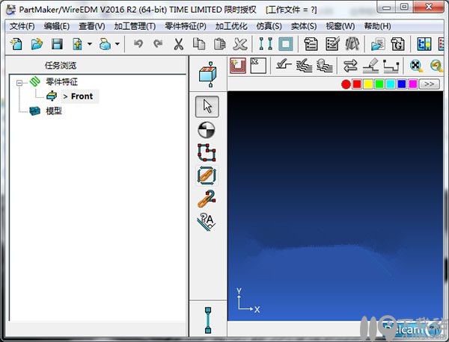Open the 查看(V) menu

click(x=92, y=26)
